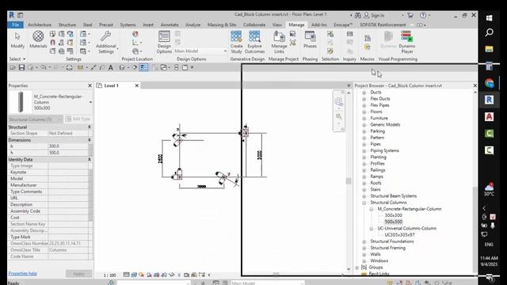
Task: Open the type selector dropdown in Properties
Action: [x=90, y=102]
